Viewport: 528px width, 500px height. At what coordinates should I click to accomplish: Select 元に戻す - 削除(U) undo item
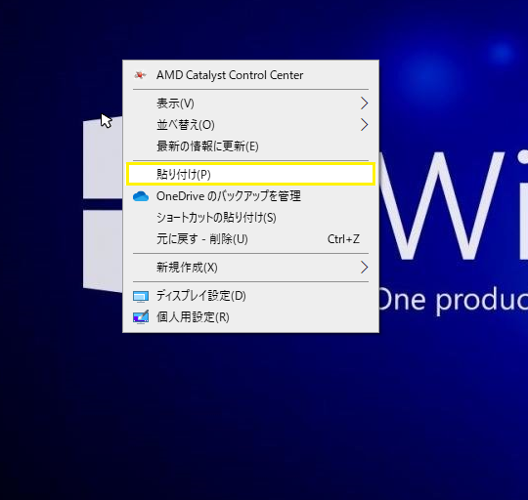tap(202, 239)
